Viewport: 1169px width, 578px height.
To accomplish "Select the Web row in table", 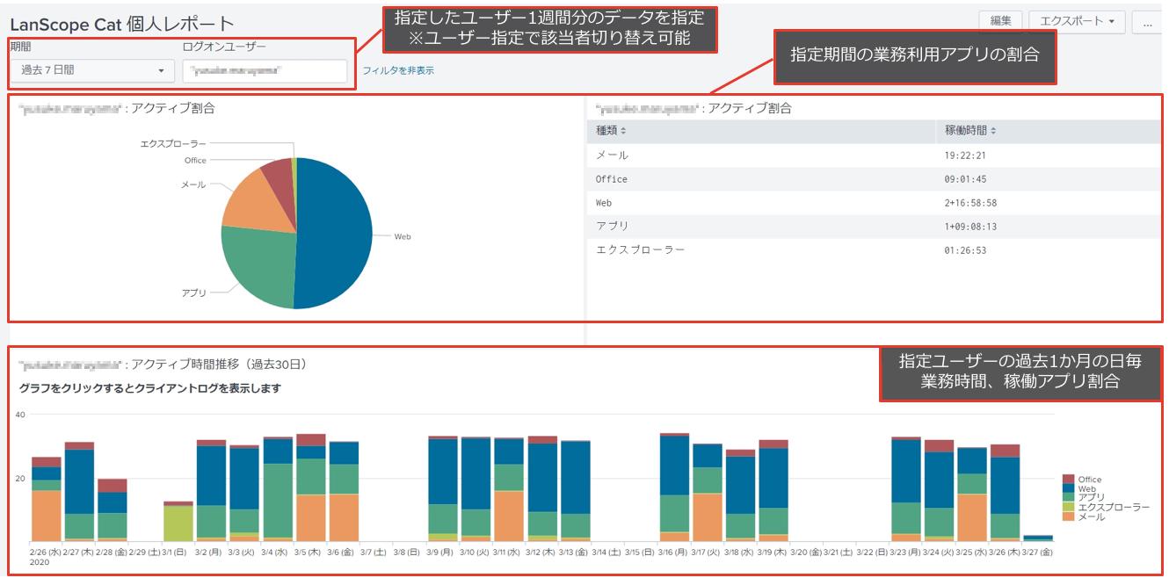I will point(874,203).
